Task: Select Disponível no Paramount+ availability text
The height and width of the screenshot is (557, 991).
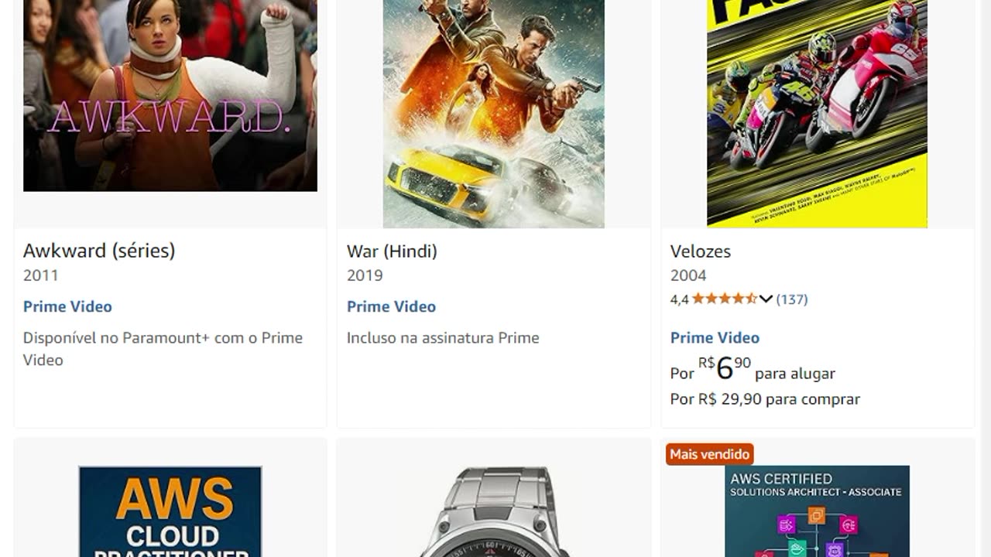Action: (163, 349)
